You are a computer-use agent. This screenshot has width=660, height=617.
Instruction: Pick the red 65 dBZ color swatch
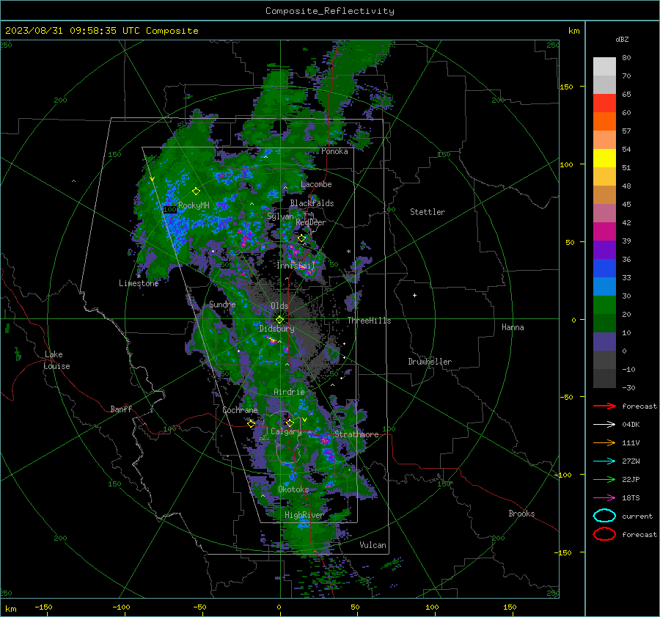tap(604, 103)
